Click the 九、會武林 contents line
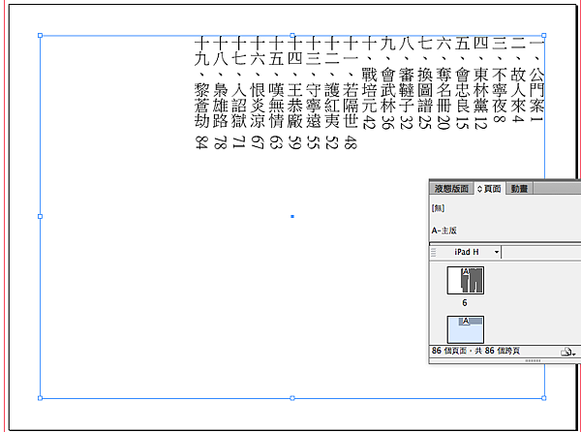Screen dimensions: 581x432 click(x=388, y=83)
